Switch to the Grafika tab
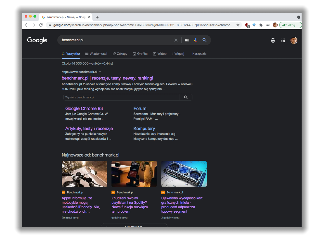 [x=140, y=54]
